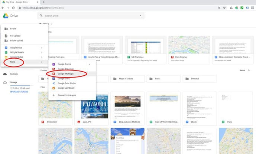Open the Paris folder
This screenshot has width=256, height=154.
[x=163, y=79]
